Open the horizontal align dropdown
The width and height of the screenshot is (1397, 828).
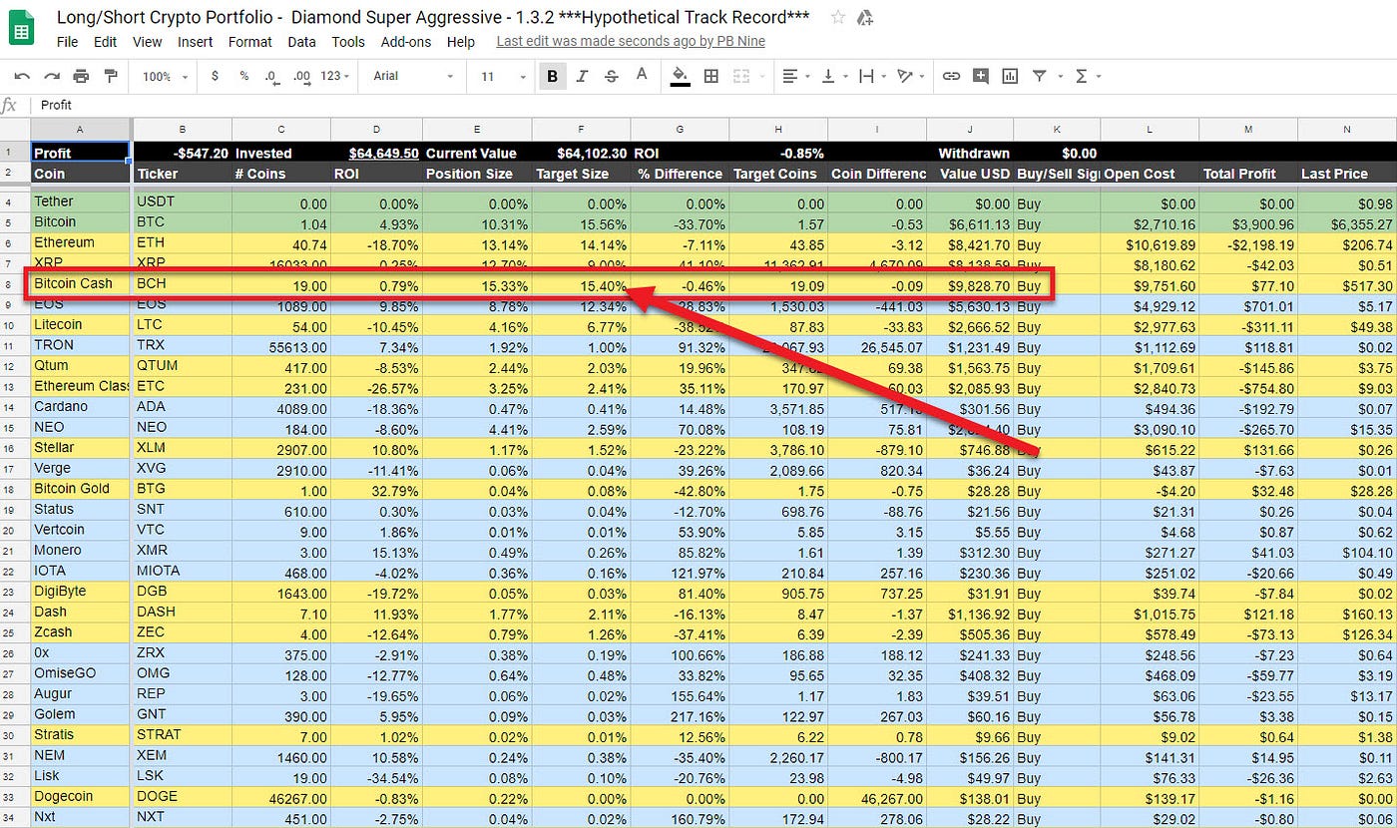[x=795, y=76]
